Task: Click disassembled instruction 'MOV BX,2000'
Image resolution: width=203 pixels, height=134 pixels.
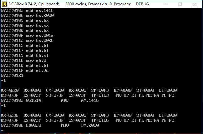Action: point(80,126)
